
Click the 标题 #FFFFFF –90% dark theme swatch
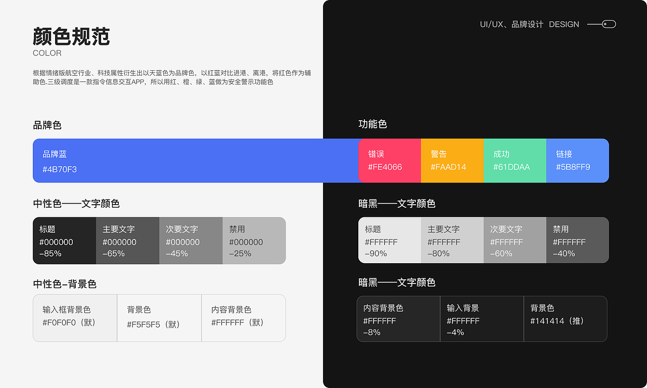pyautogui.click(x=389, y=240)
